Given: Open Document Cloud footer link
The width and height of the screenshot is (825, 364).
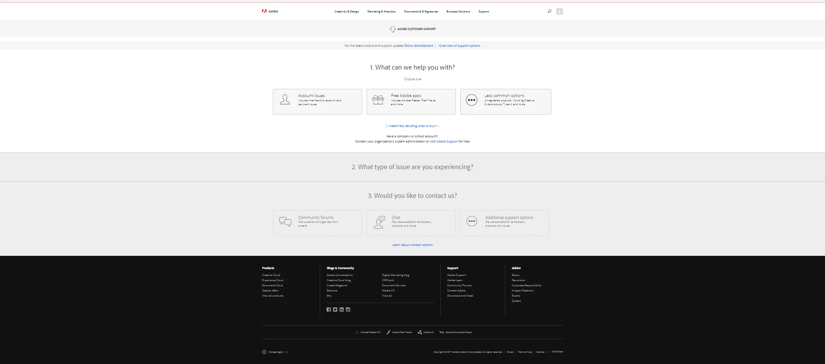Looking at the screenshot, I should tap(272, 285).
